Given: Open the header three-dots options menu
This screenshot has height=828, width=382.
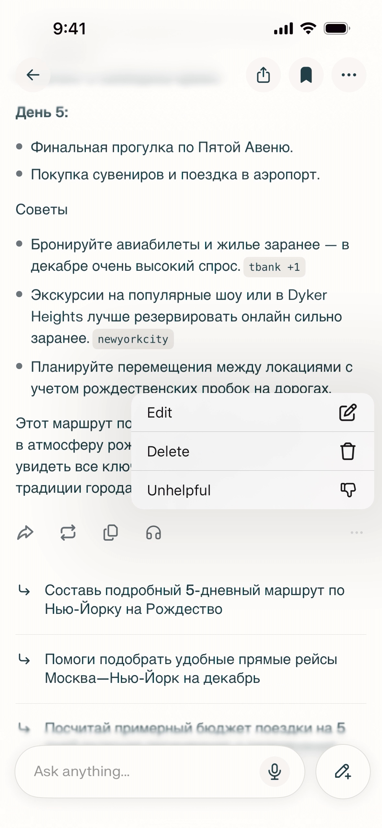Looking at the screenshot, I should pyautogui.click(x=349, y=75).
